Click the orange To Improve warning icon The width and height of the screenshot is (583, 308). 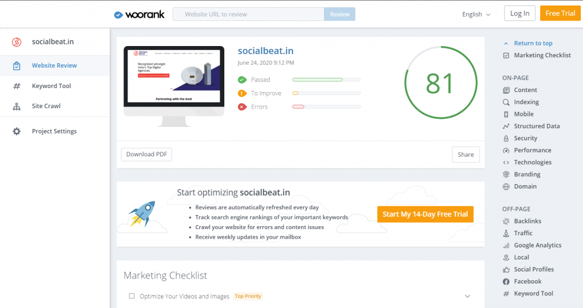coord(242,94)
